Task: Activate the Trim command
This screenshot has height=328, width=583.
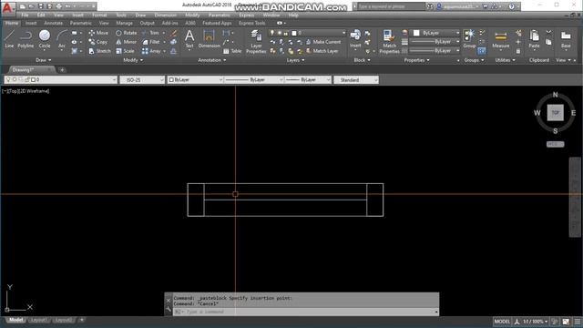Action: (x=150, y=33)
